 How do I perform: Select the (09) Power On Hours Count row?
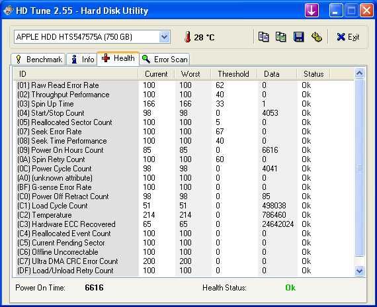point(184,150)
